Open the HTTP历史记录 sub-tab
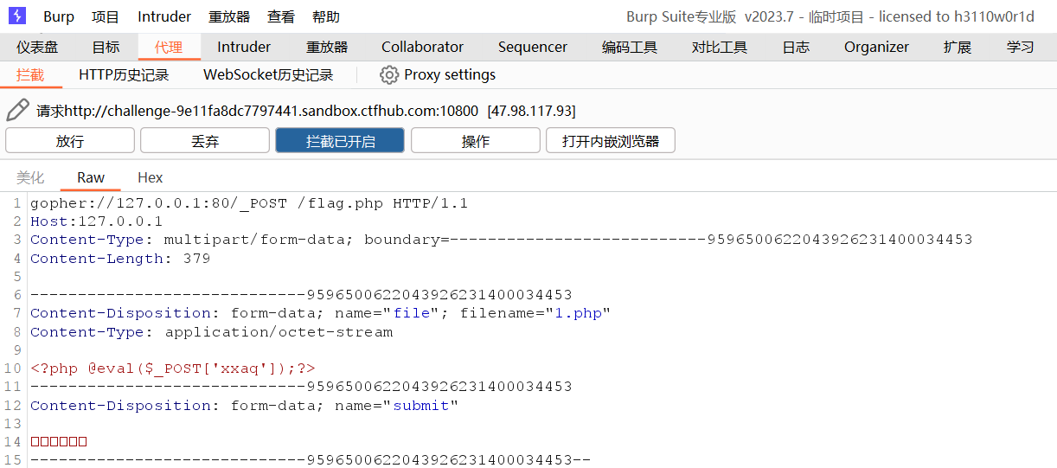The image size is (1057, 468). pos(124,75)
